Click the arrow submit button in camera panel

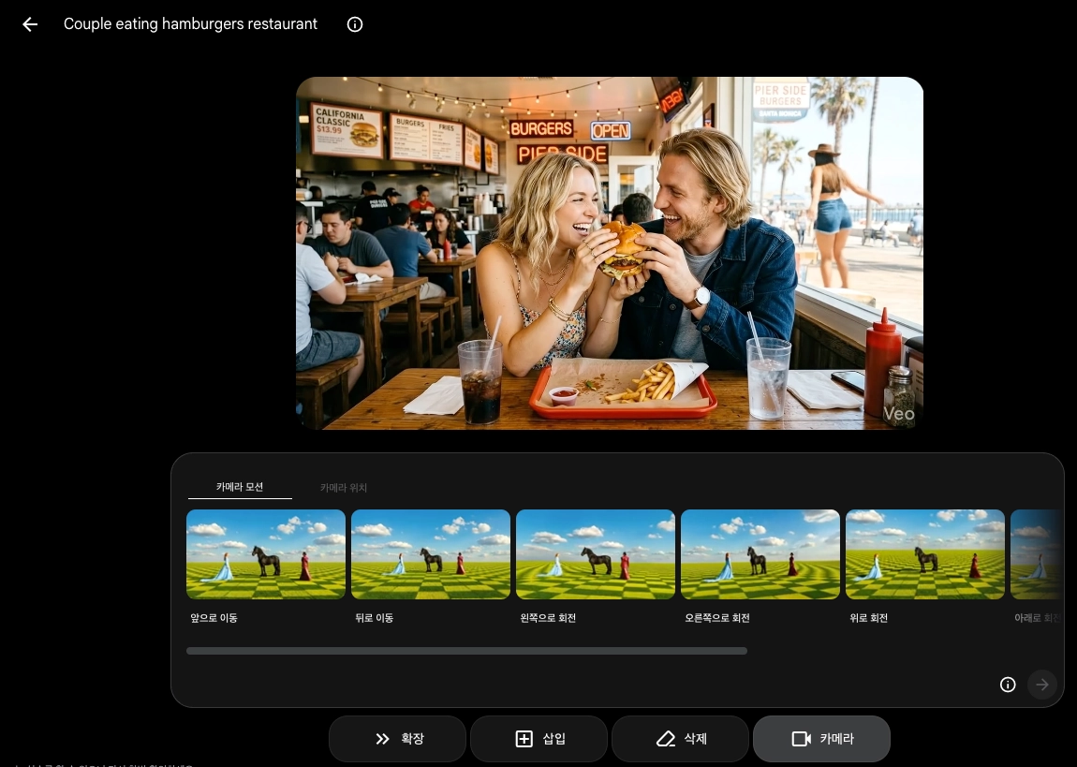1042,685
